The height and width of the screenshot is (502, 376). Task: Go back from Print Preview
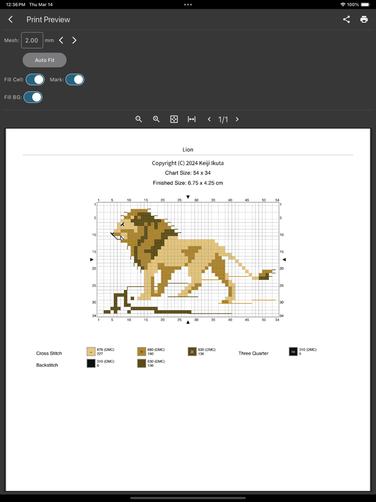click(11, 19)
